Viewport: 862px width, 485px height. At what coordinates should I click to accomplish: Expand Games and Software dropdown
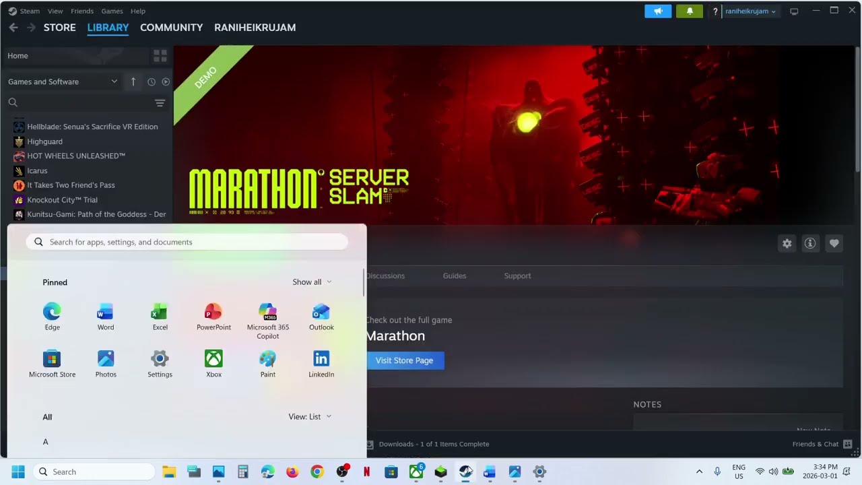point(62,82)
